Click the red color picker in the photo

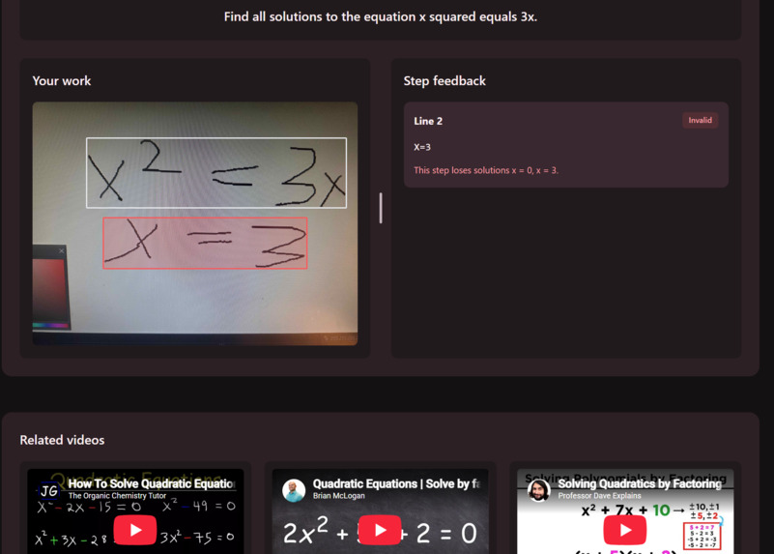pyautogui.click(x=48, y=289)
